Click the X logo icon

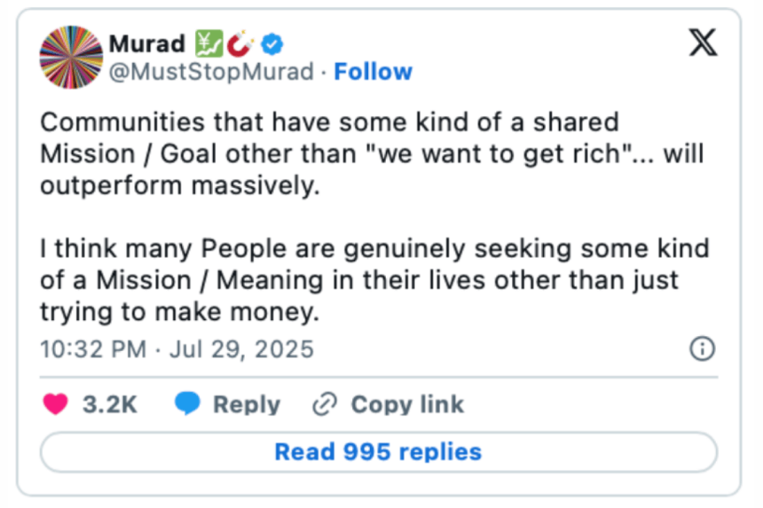point(703,42)
